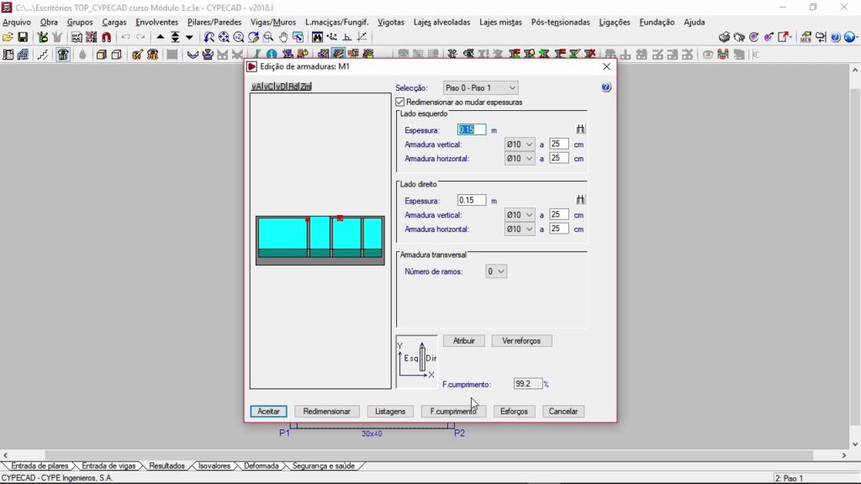
Task: Switch to the Isovalores tab
Action: (x=214, y=466)
